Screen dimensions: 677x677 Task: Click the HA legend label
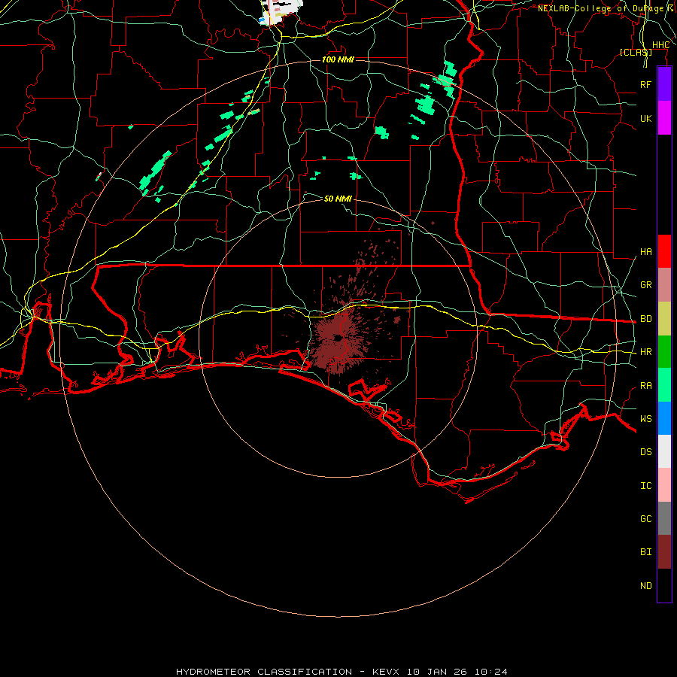[645, 252]
